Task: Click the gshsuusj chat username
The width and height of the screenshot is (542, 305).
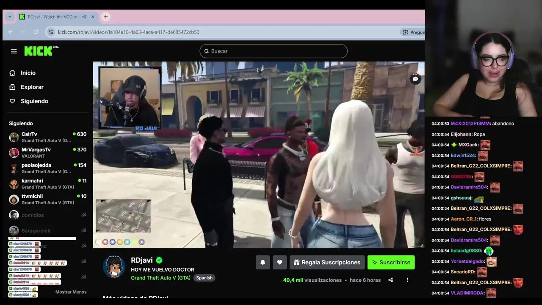Action: (x=462, y=198)
